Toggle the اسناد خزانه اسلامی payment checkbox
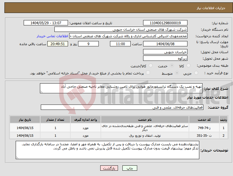This screenshot has height=176, width=233. (x=148, y=73)
